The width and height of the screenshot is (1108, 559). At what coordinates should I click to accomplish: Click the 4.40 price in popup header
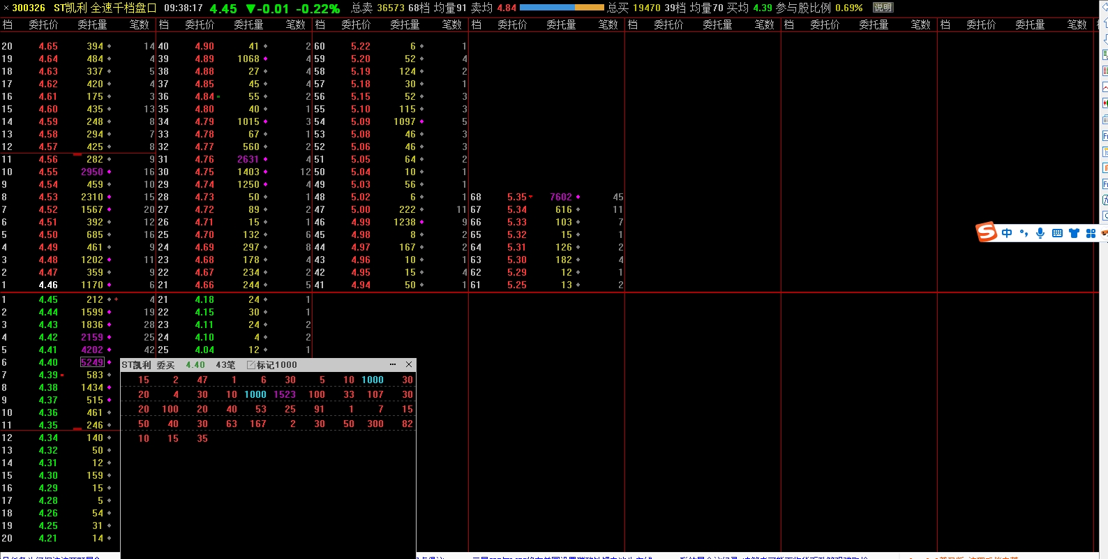[195, 365]
